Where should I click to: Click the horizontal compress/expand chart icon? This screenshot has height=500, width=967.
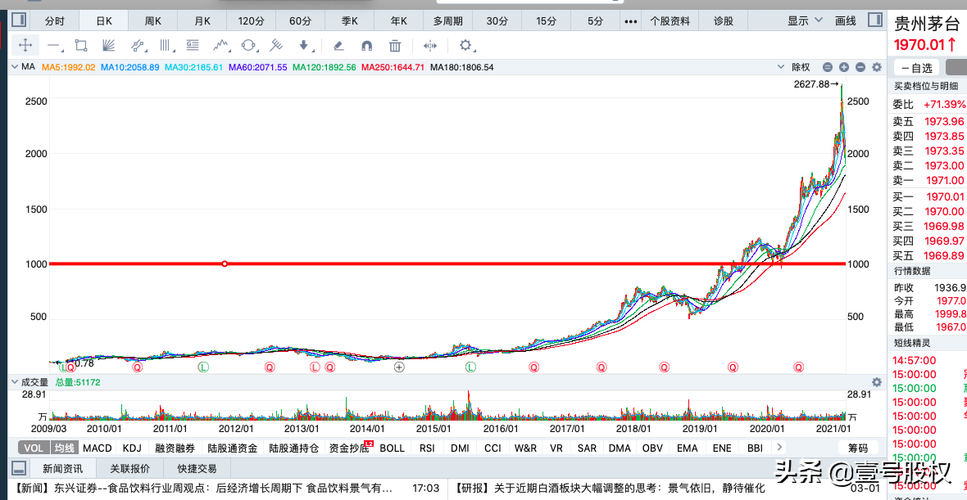(430, 46)
